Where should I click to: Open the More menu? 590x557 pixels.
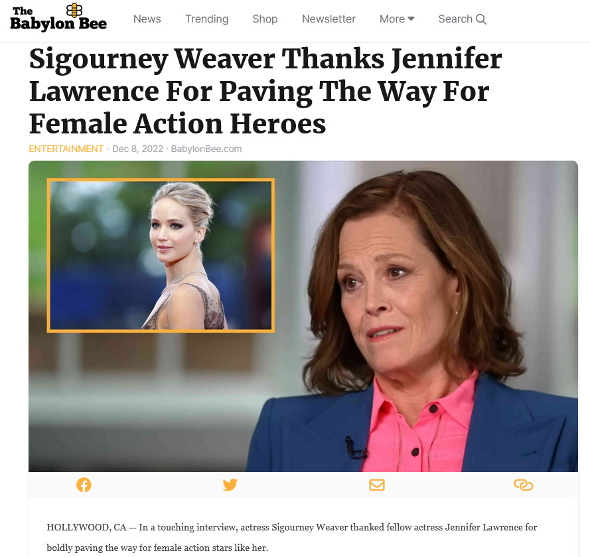[x=397, y=19]
